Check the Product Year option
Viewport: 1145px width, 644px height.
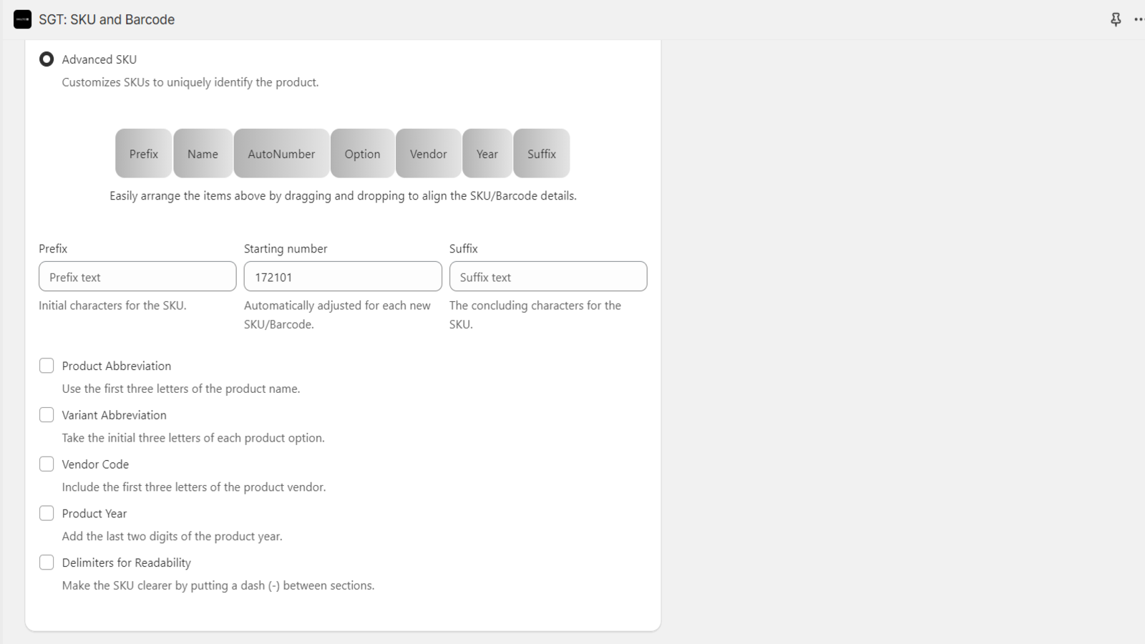(47, 512)
